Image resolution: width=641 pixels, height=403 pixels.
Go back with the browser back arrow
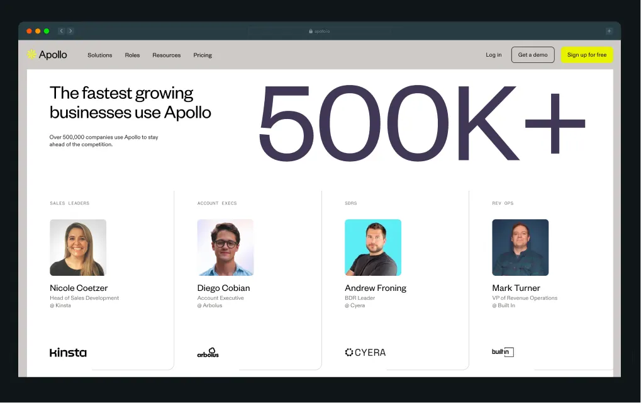coord(61,31)
